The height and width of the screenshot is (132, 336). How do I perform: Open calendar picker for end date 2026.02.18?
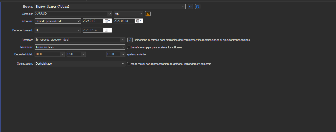pyautogui.click(x=139, y=21)
